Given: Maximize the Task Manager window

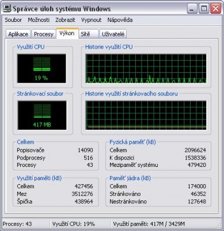Looking at the screenshot, I should 204,9.
